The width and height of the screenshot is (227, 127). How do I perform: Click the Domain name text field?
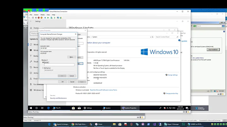(59, 65)
